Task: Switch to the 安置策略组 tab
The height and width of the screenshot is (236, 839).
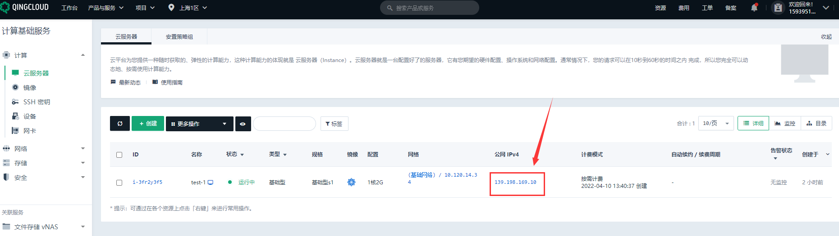Action: (x=179, y=37)
